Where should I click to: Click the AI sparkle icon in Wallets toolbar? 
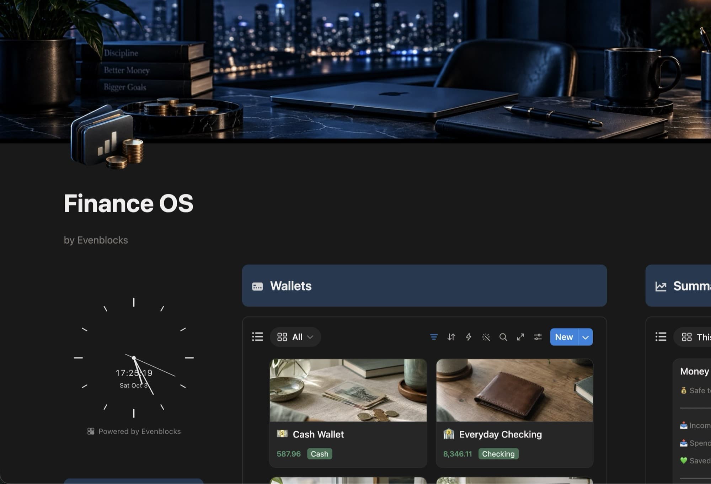[x=486, y=337]
